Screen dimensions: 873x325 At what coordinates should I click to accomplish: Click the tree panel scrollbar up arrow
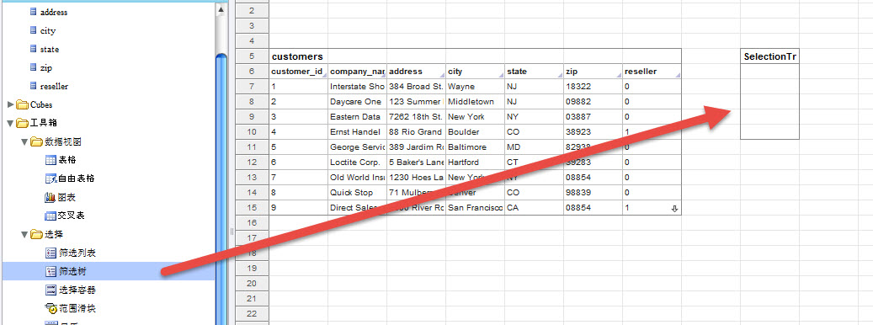pyautogui.click(x=221, y=9)
